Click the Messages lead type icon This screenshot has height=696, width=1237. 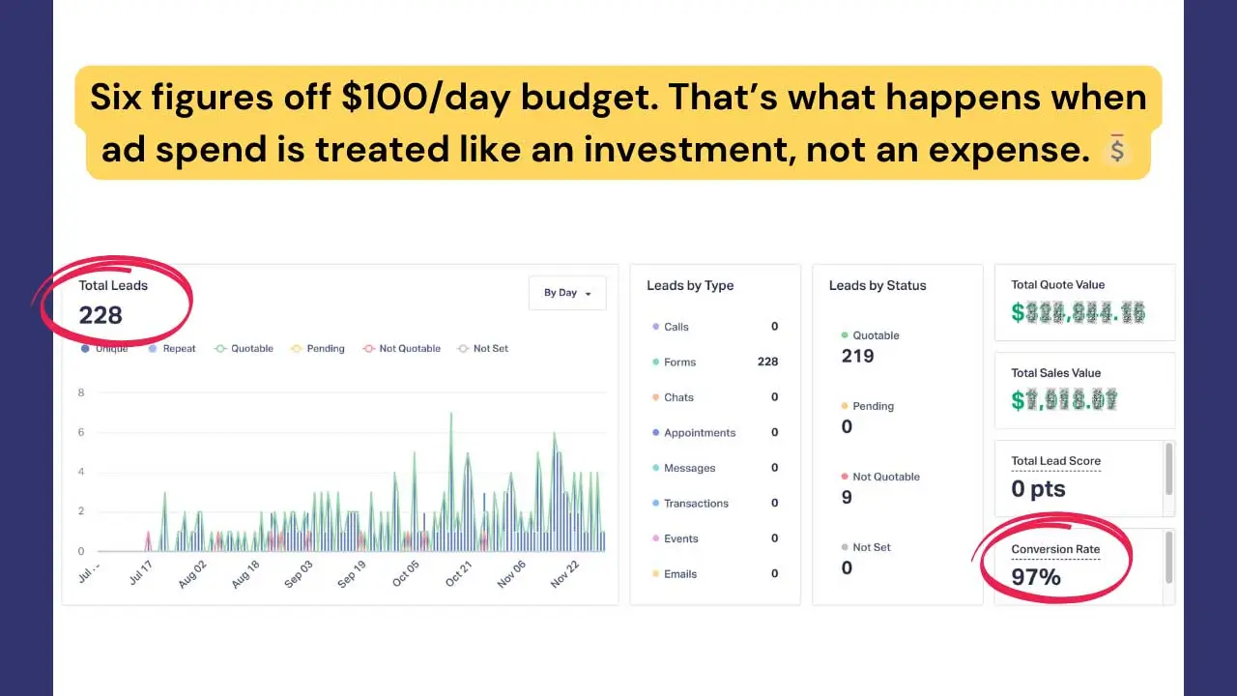pyautogui.click(x=656, y=468)
